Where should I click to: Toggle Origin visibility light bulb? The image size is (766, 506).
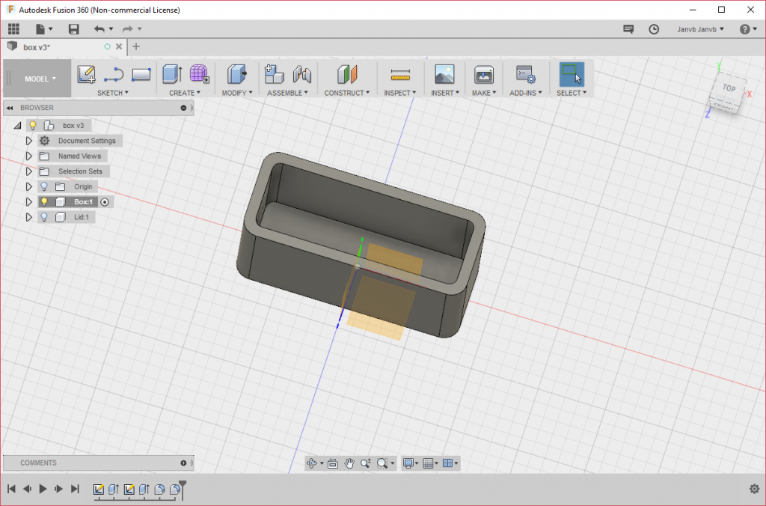coord(44,186)
